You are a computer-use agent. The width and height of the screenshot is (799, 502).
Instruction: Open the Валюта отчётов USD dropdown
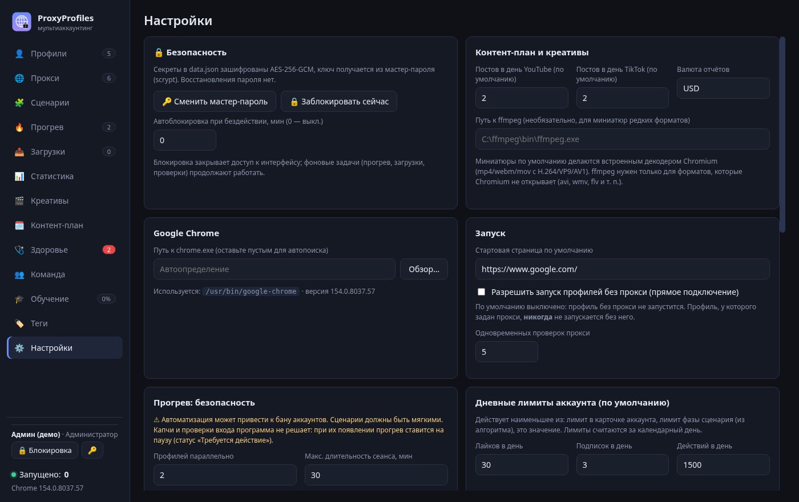click(723, 88)
